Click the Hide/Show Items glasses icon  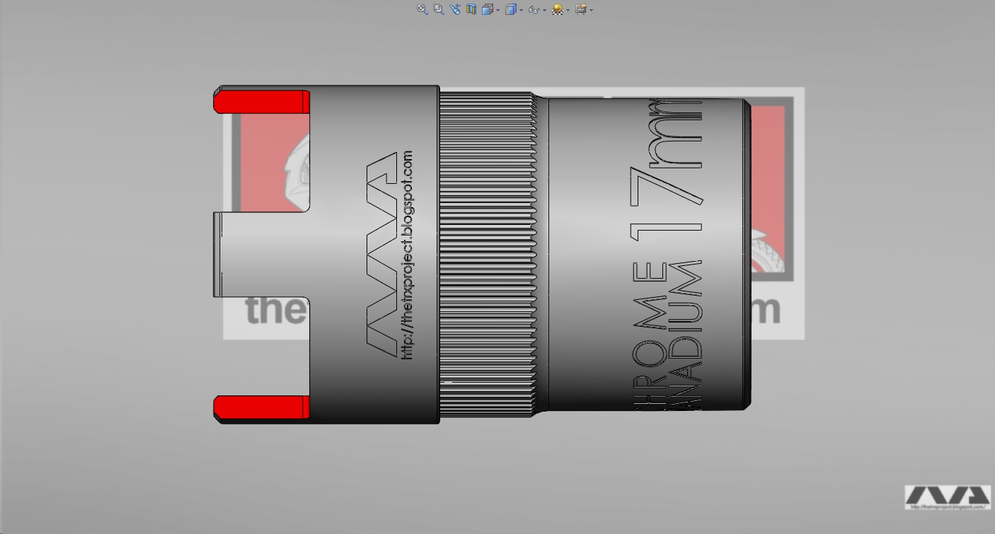[x=534, y=9]
